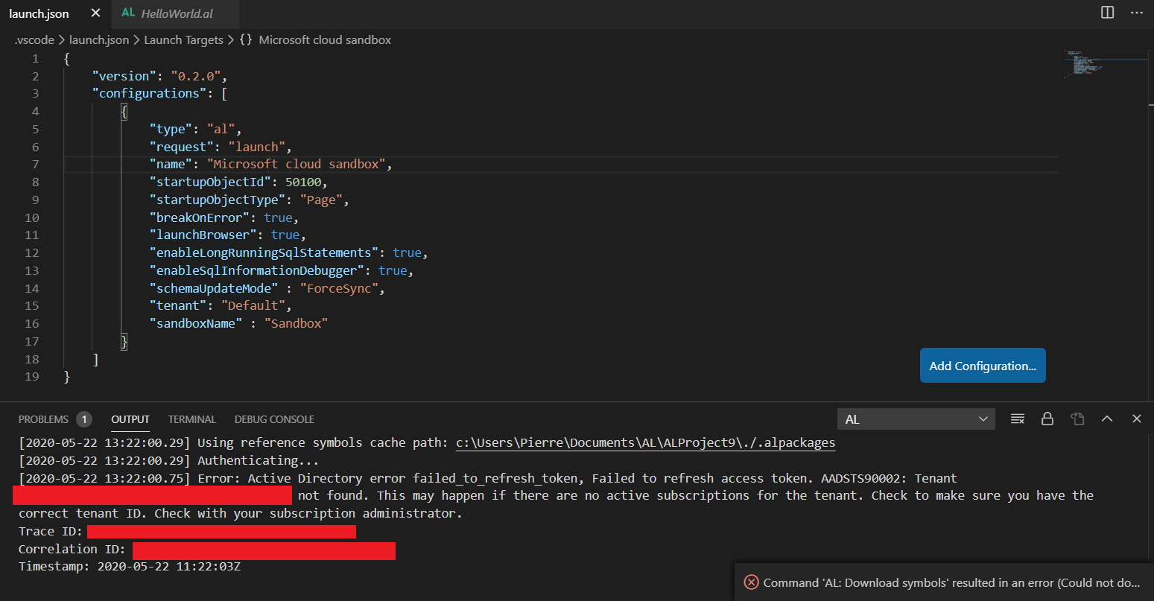Click the "Correlation ID:" label in output

click(72, 550)
